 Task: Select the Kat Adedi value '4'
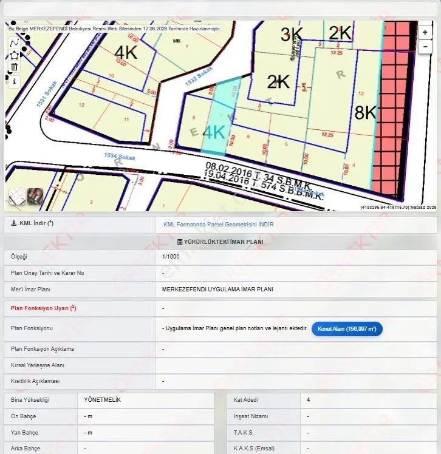[309, 400]
